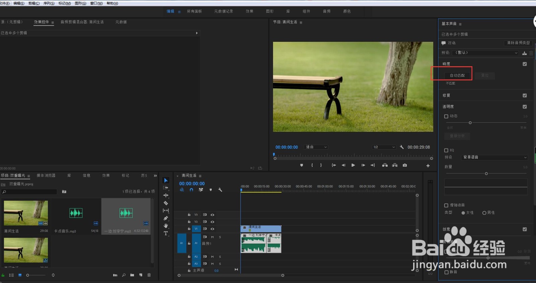Select the 男性 radio button
536x283 pixels.
click(x=484, y=213)
